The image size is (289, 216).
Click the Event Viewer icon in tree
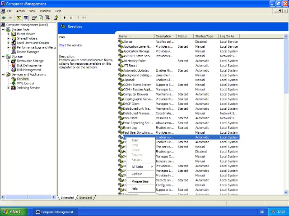tap(14, 34)
